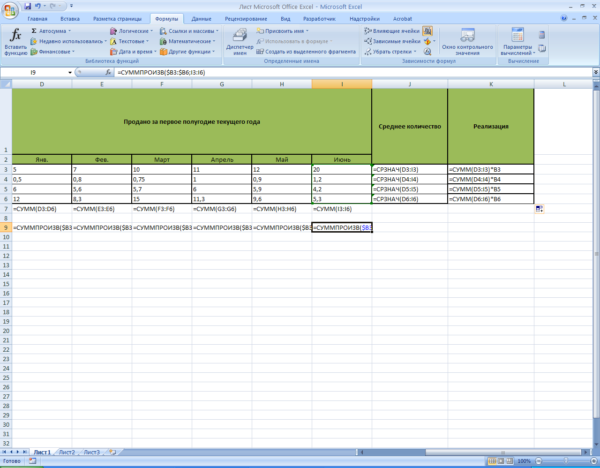
Task: Switch to Разметка страницы tab
Action: (117, 19)
